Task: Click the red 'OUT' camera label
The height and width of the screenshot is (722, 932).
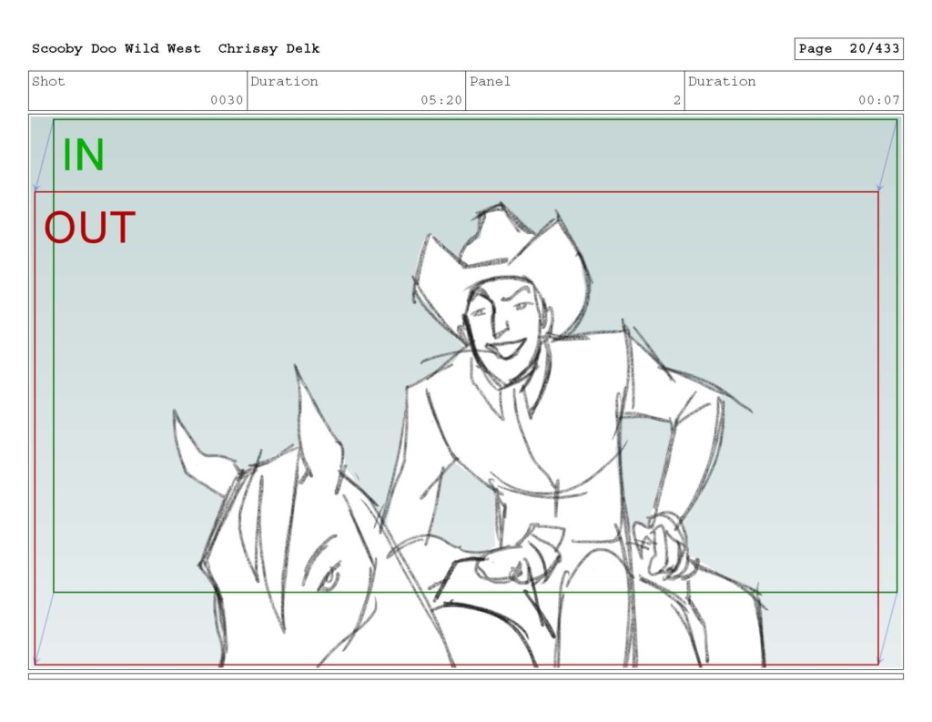Action: pyautogui.click(x=90, y=228)
